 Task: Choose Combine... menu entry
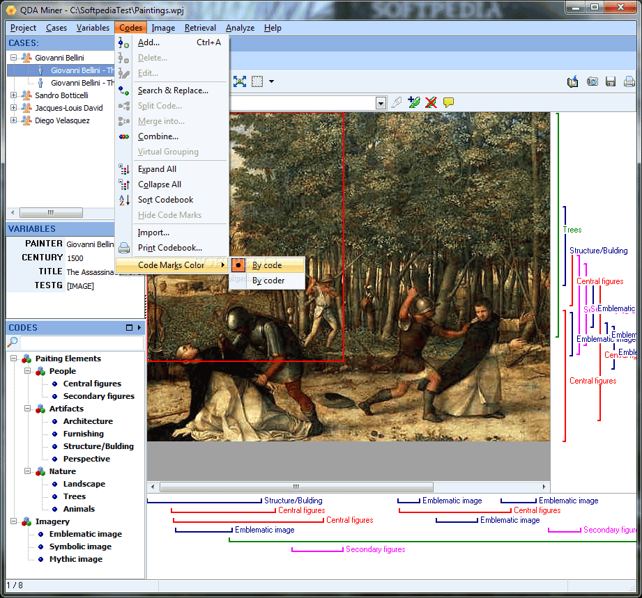(172, 136)
